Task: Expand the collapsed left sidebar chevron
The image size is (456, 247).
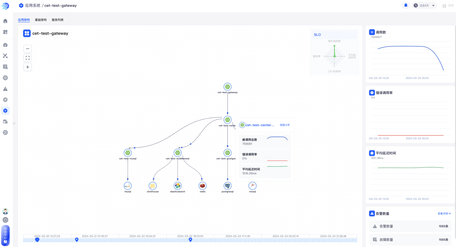Action: click(x=14, y=123)
